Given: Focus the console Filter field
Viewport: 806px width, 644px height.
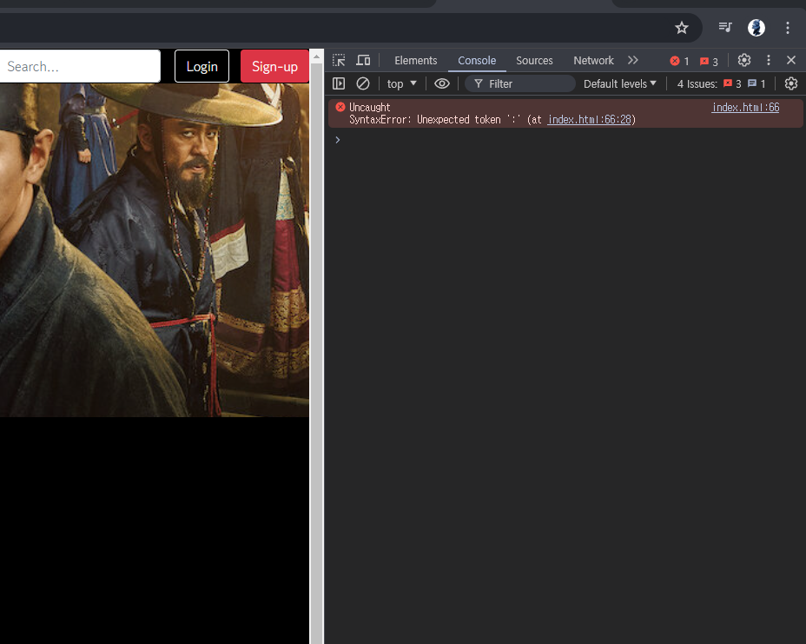Looking at the screenshot, I should 519,83.
